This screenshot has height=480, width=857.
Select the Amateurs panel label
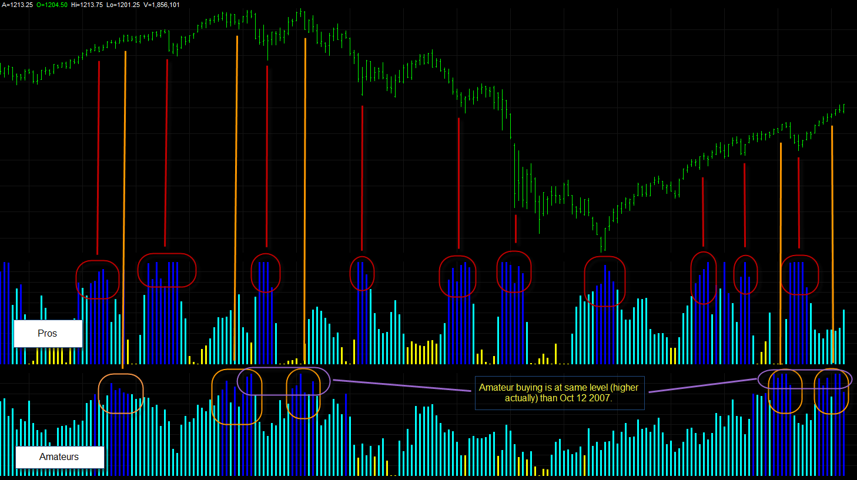59,457
